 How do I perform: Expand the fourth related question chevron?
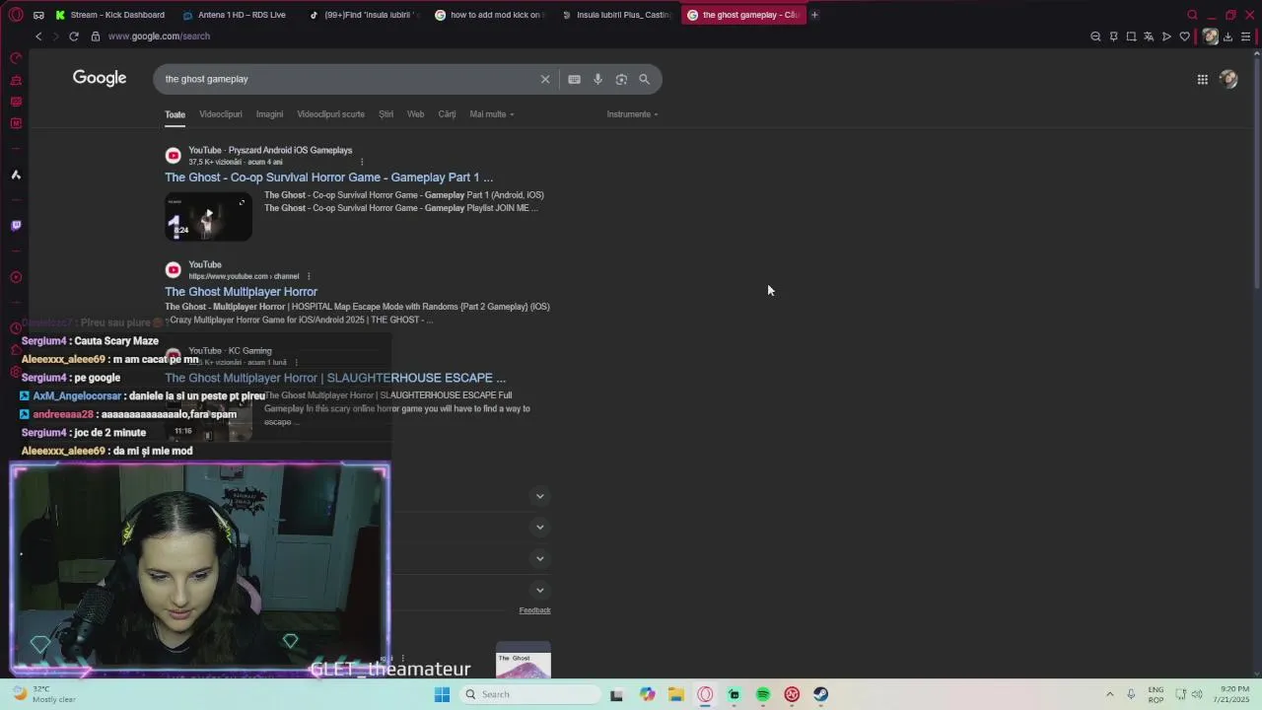tap(540, 591)
